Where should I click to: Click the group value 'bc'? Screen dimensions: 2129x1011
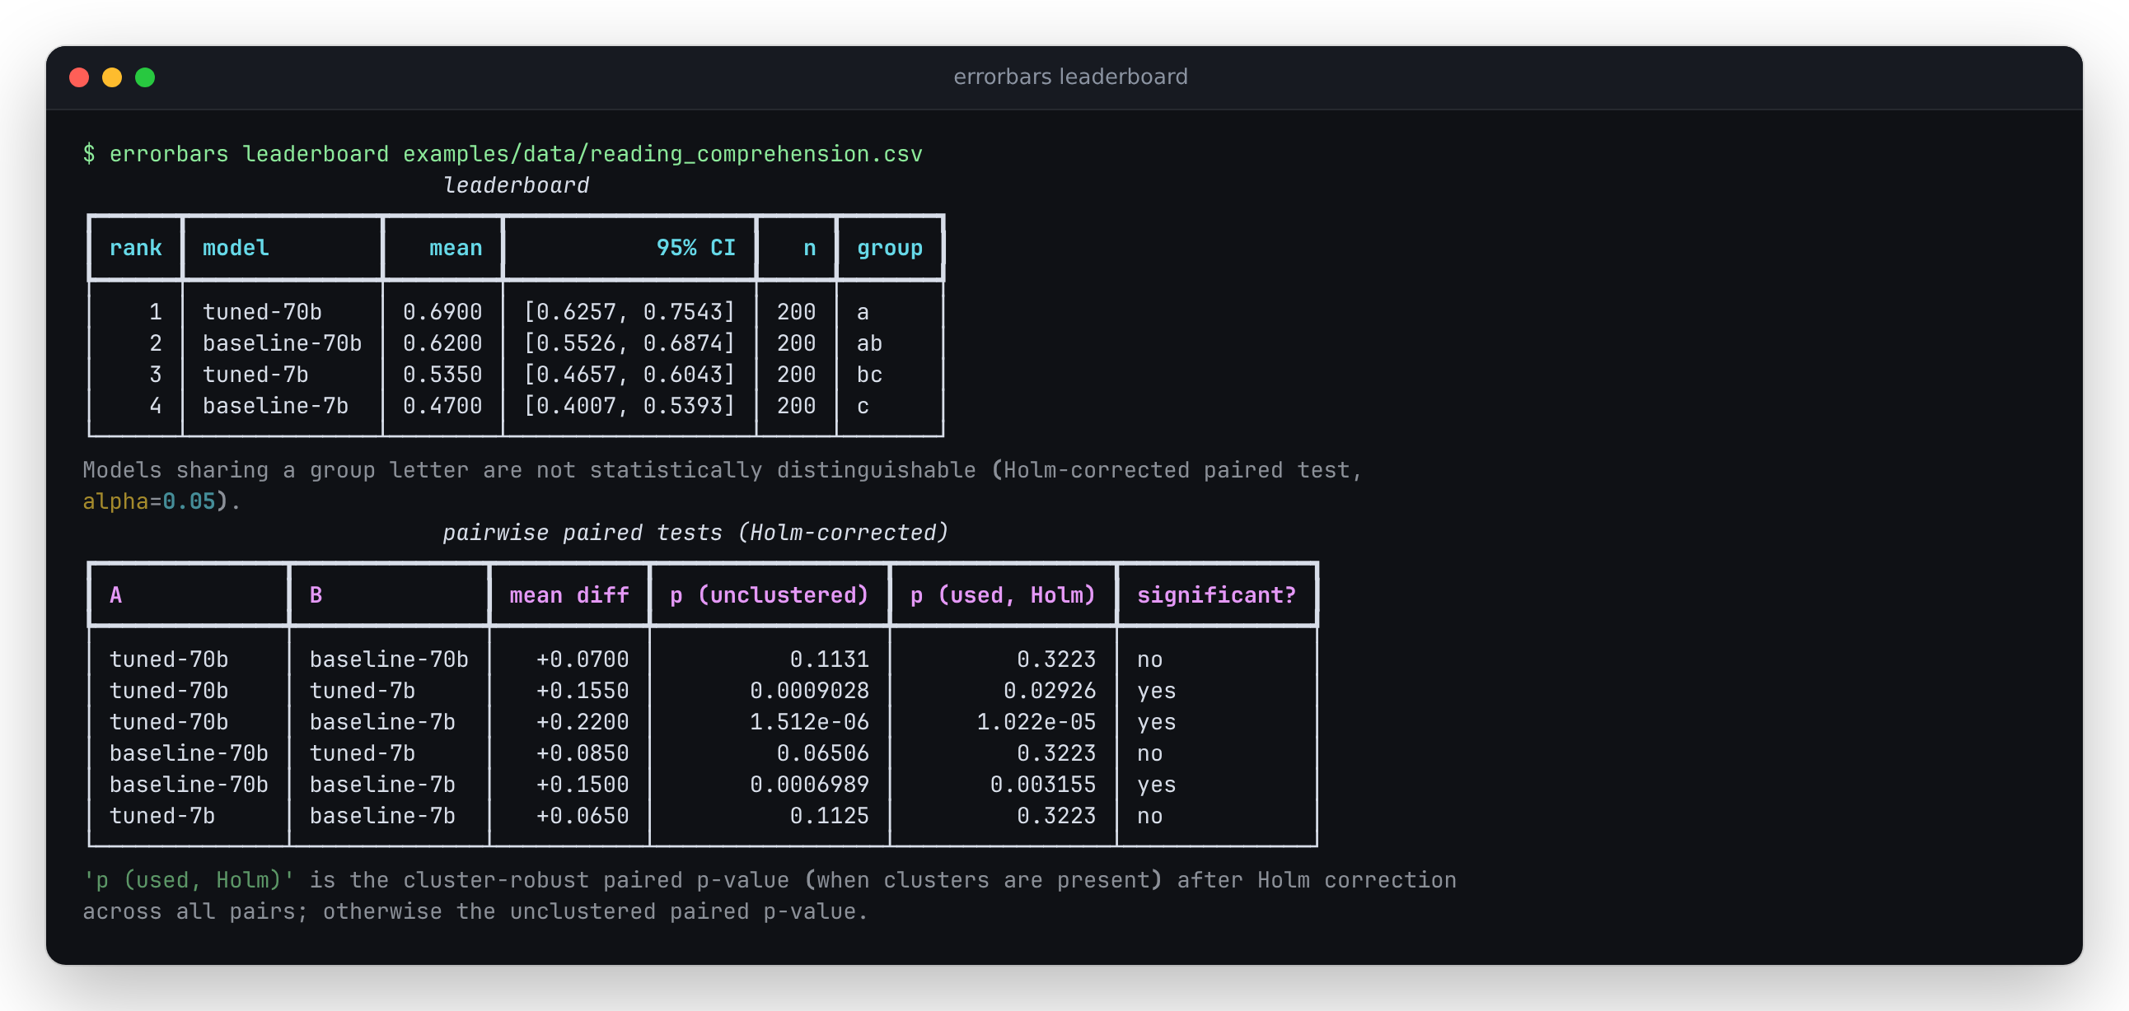tap(869, 375)
